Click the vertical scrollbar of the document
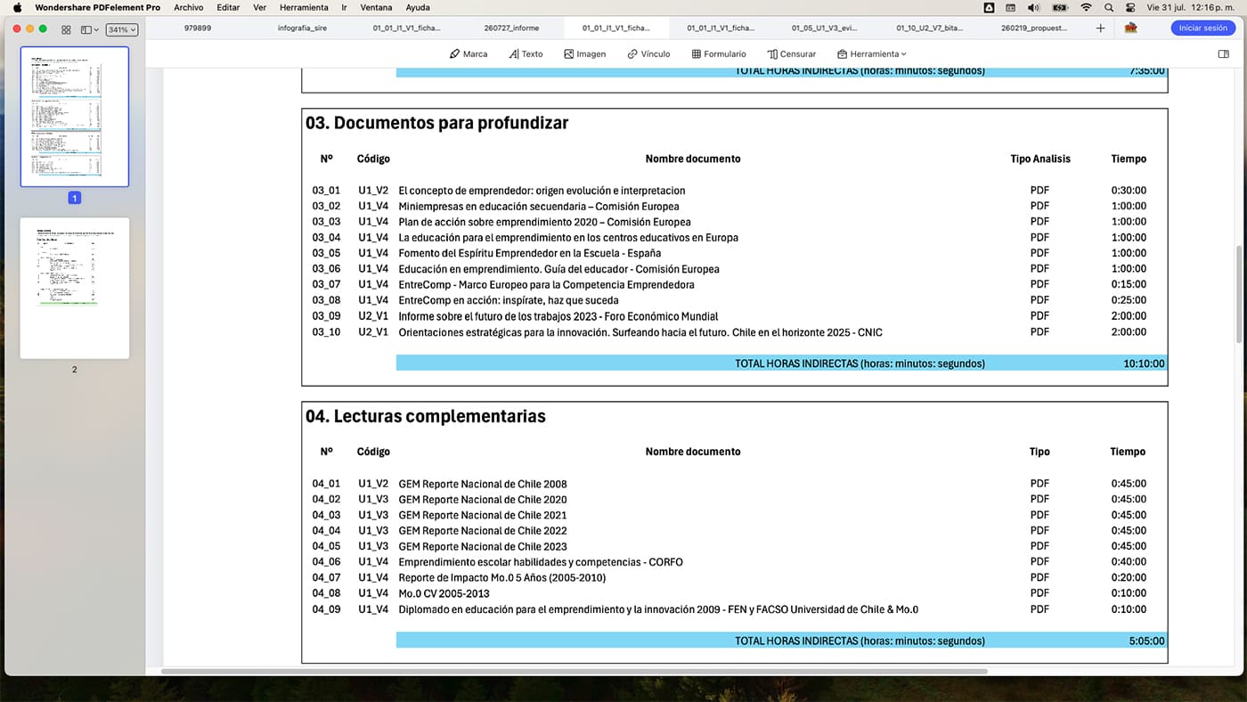Viewport: 1247px width, 702px height. [1239, 294]
